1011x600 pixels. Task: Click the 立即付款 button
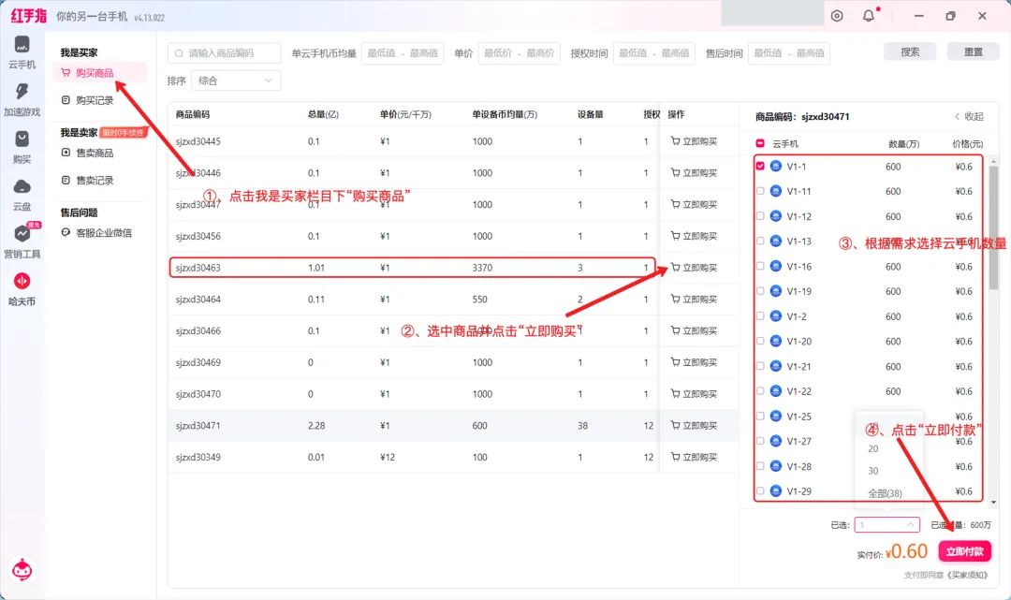[x=964, y=551]
